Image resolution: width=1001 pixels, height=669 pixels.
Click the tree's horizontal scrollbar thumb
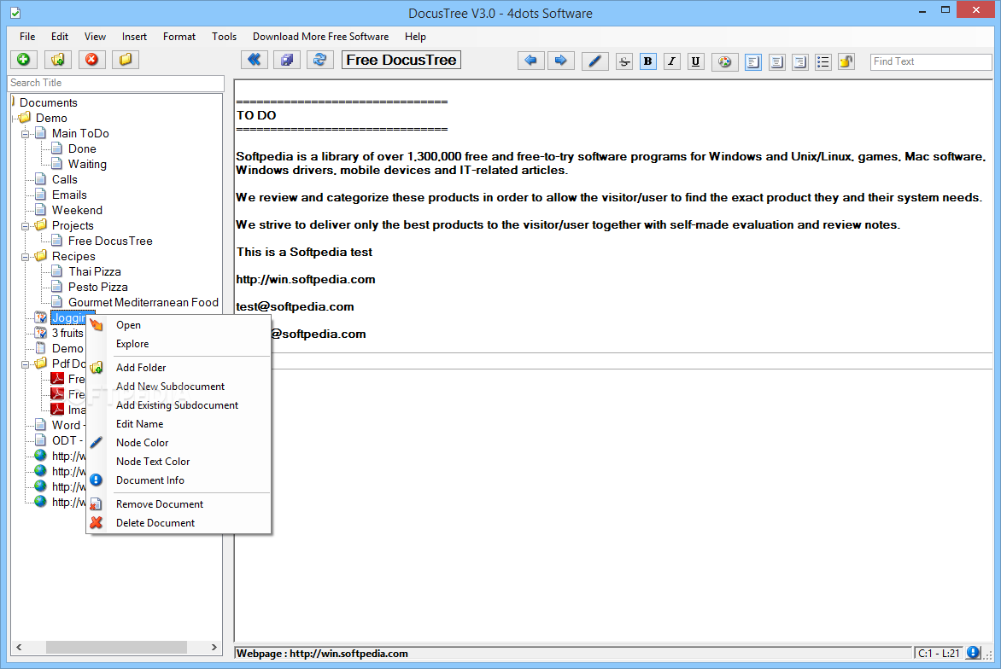[x=116, y=647]
